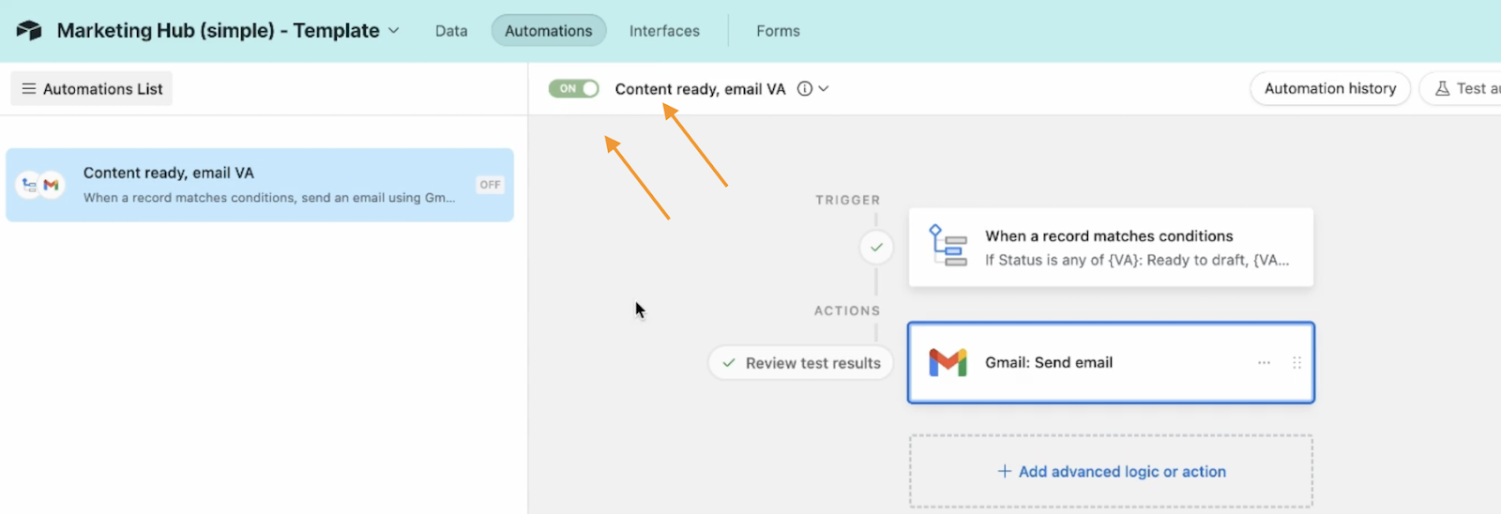Click the drag handle on Gmail action
The width and height of the screenshot is (1501, 514).
tap(1296, 363)
